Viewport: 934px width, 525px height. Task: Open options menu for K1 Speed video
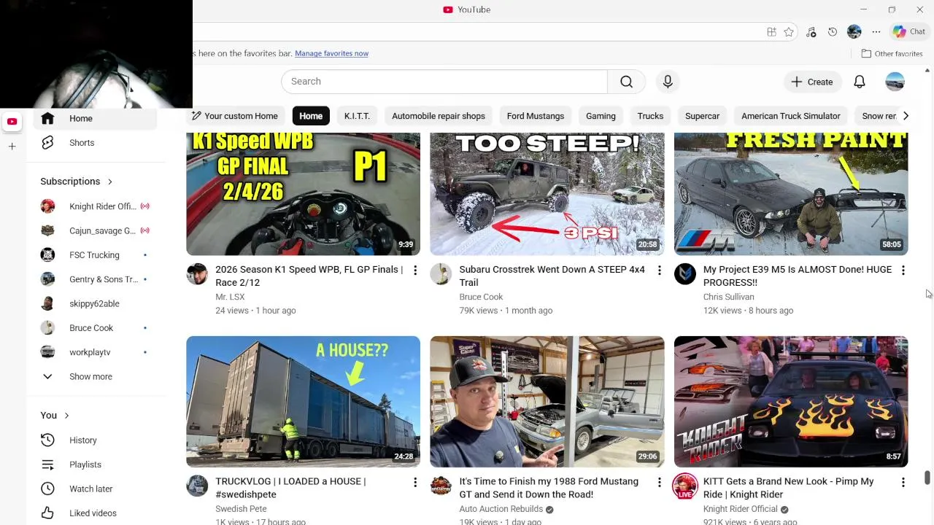click(x=415, y=271)
